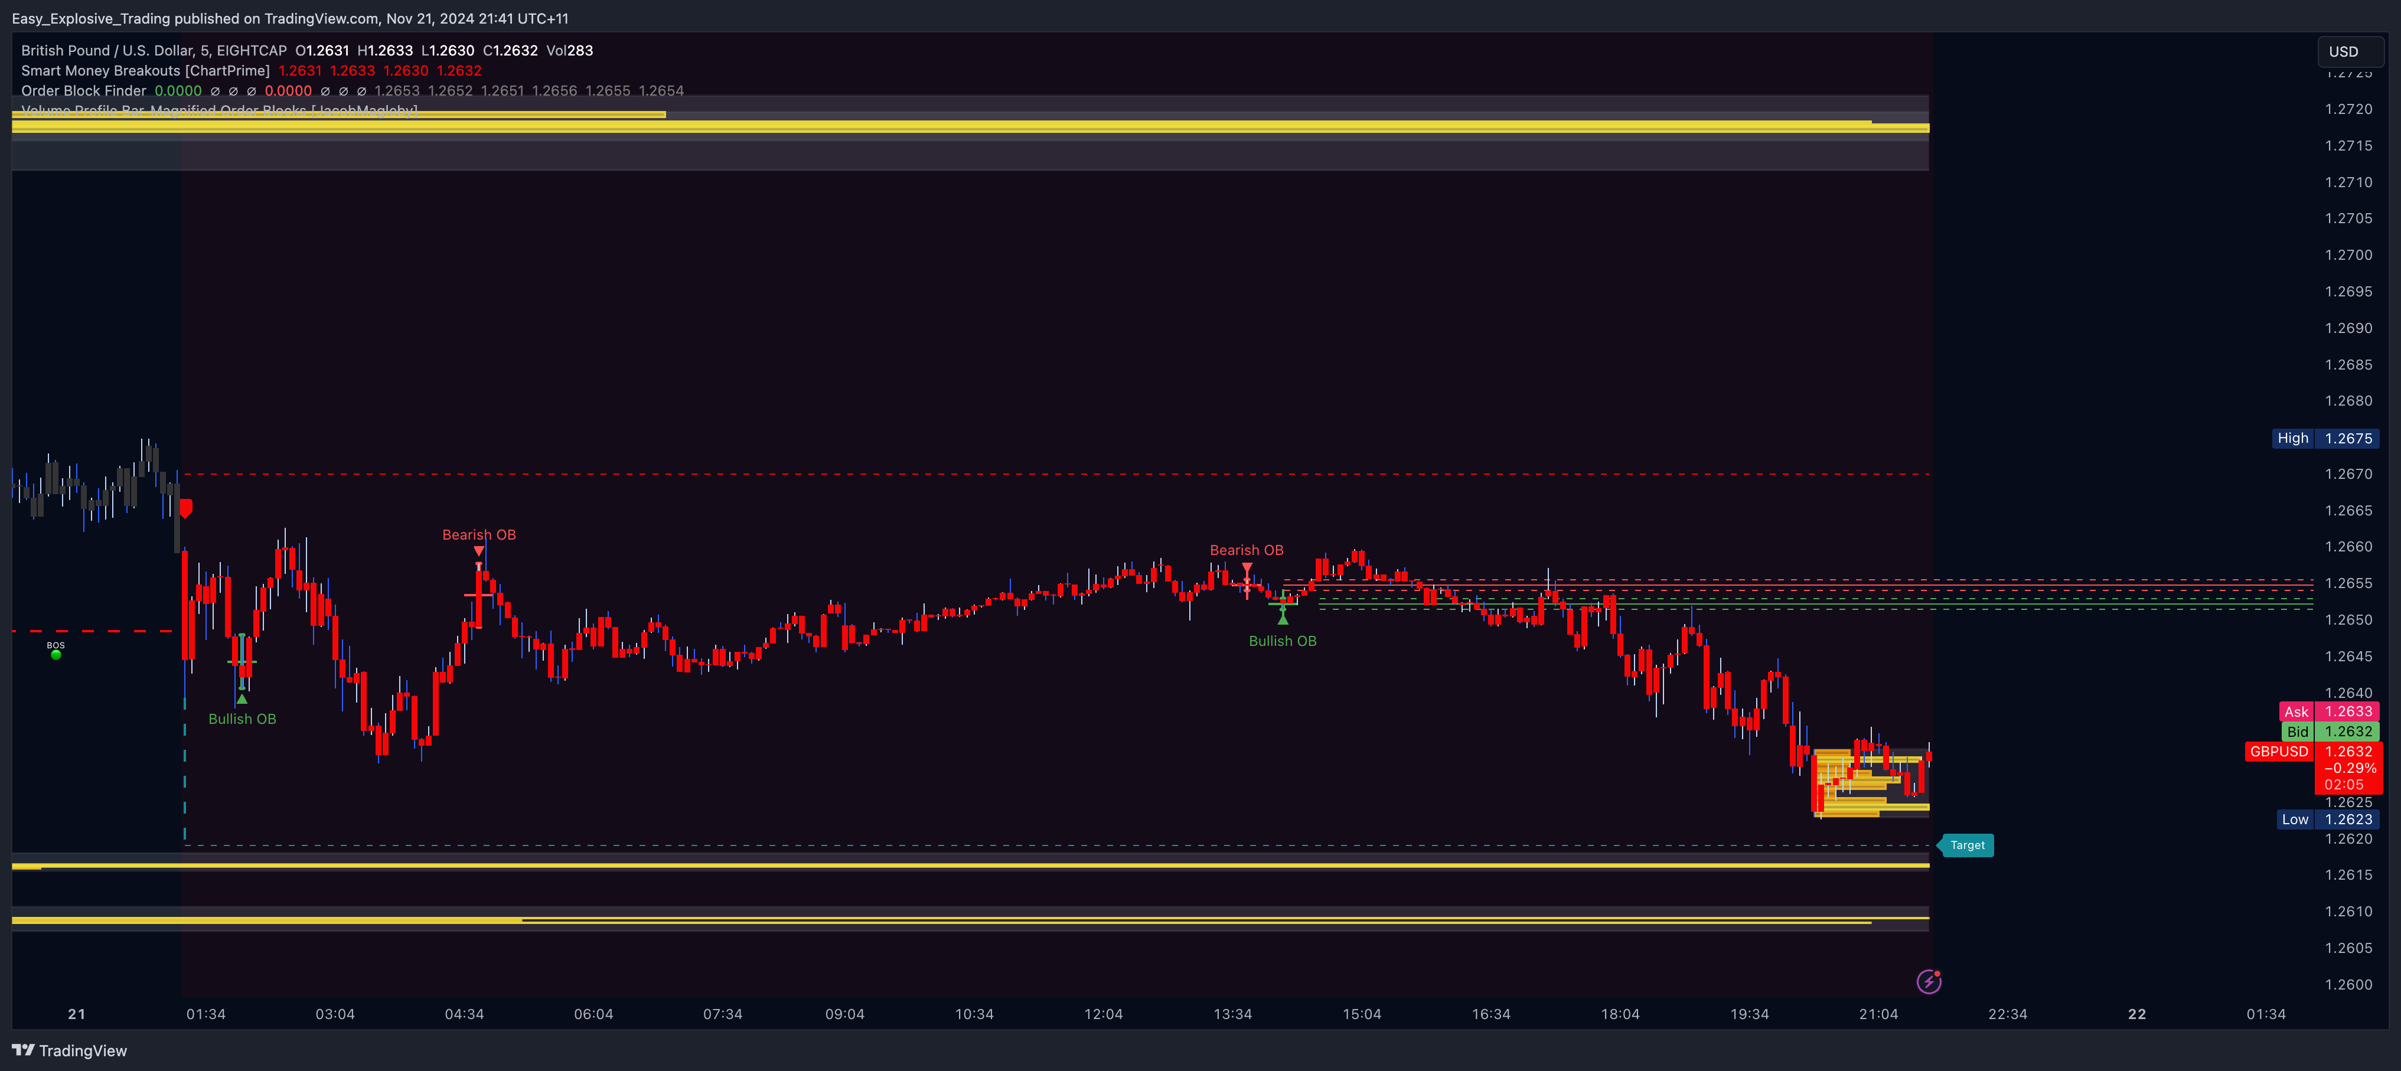This screenshot has width=2401, height=1071.
Task: Click the High 1.2675 price label
Action: (x=2325, y=438)
